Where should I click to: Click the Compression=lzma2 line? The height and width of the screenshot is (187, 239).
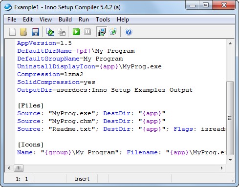pyautogui.click(x=50, y=74)
